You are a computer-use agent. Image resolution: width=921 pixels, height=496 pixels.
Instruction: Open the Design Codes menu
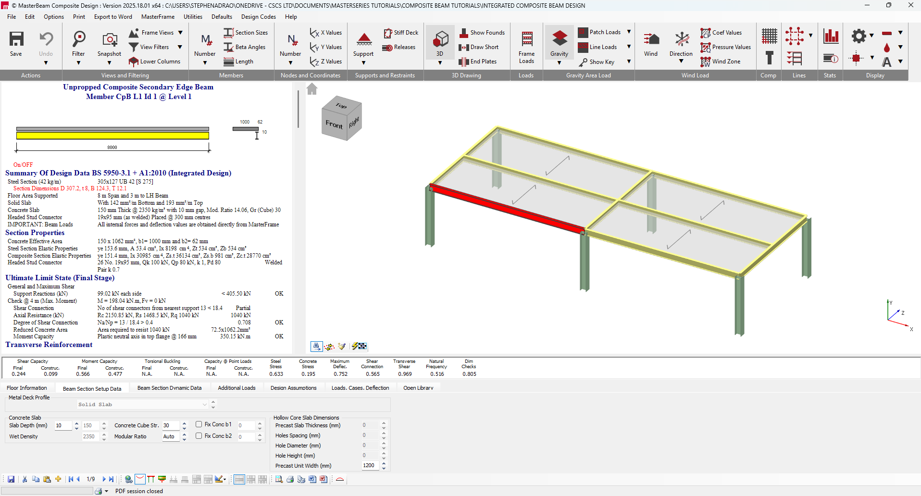coord(259,17)
